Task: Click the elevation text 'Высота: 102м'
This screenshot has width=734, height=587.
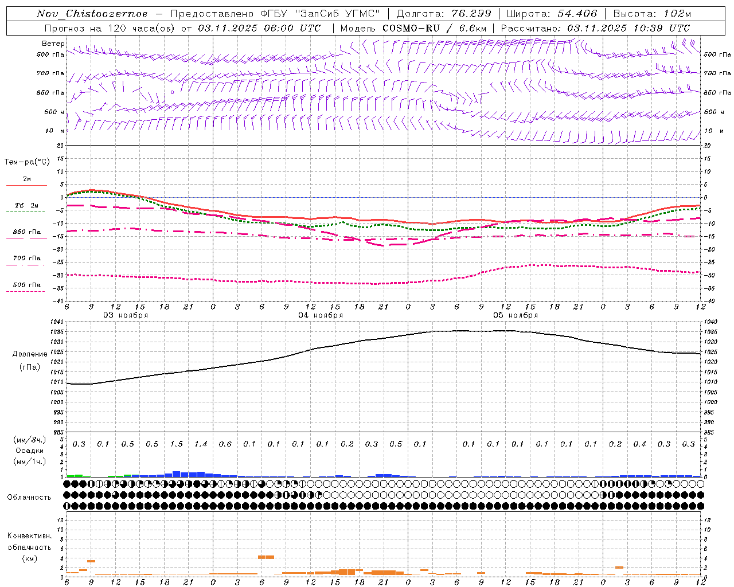Action: coord(653,14)
